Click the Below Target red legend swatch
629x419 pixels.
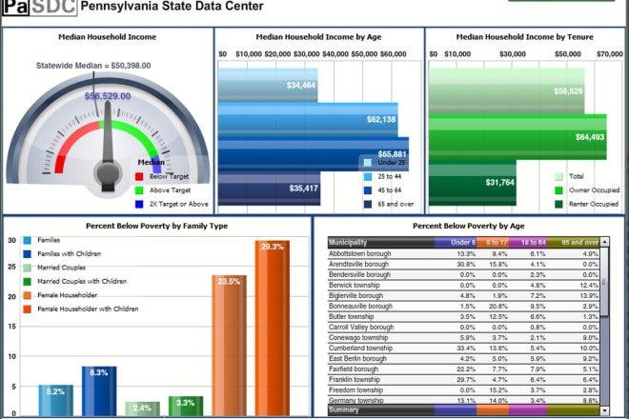click(x=139, y=176)
